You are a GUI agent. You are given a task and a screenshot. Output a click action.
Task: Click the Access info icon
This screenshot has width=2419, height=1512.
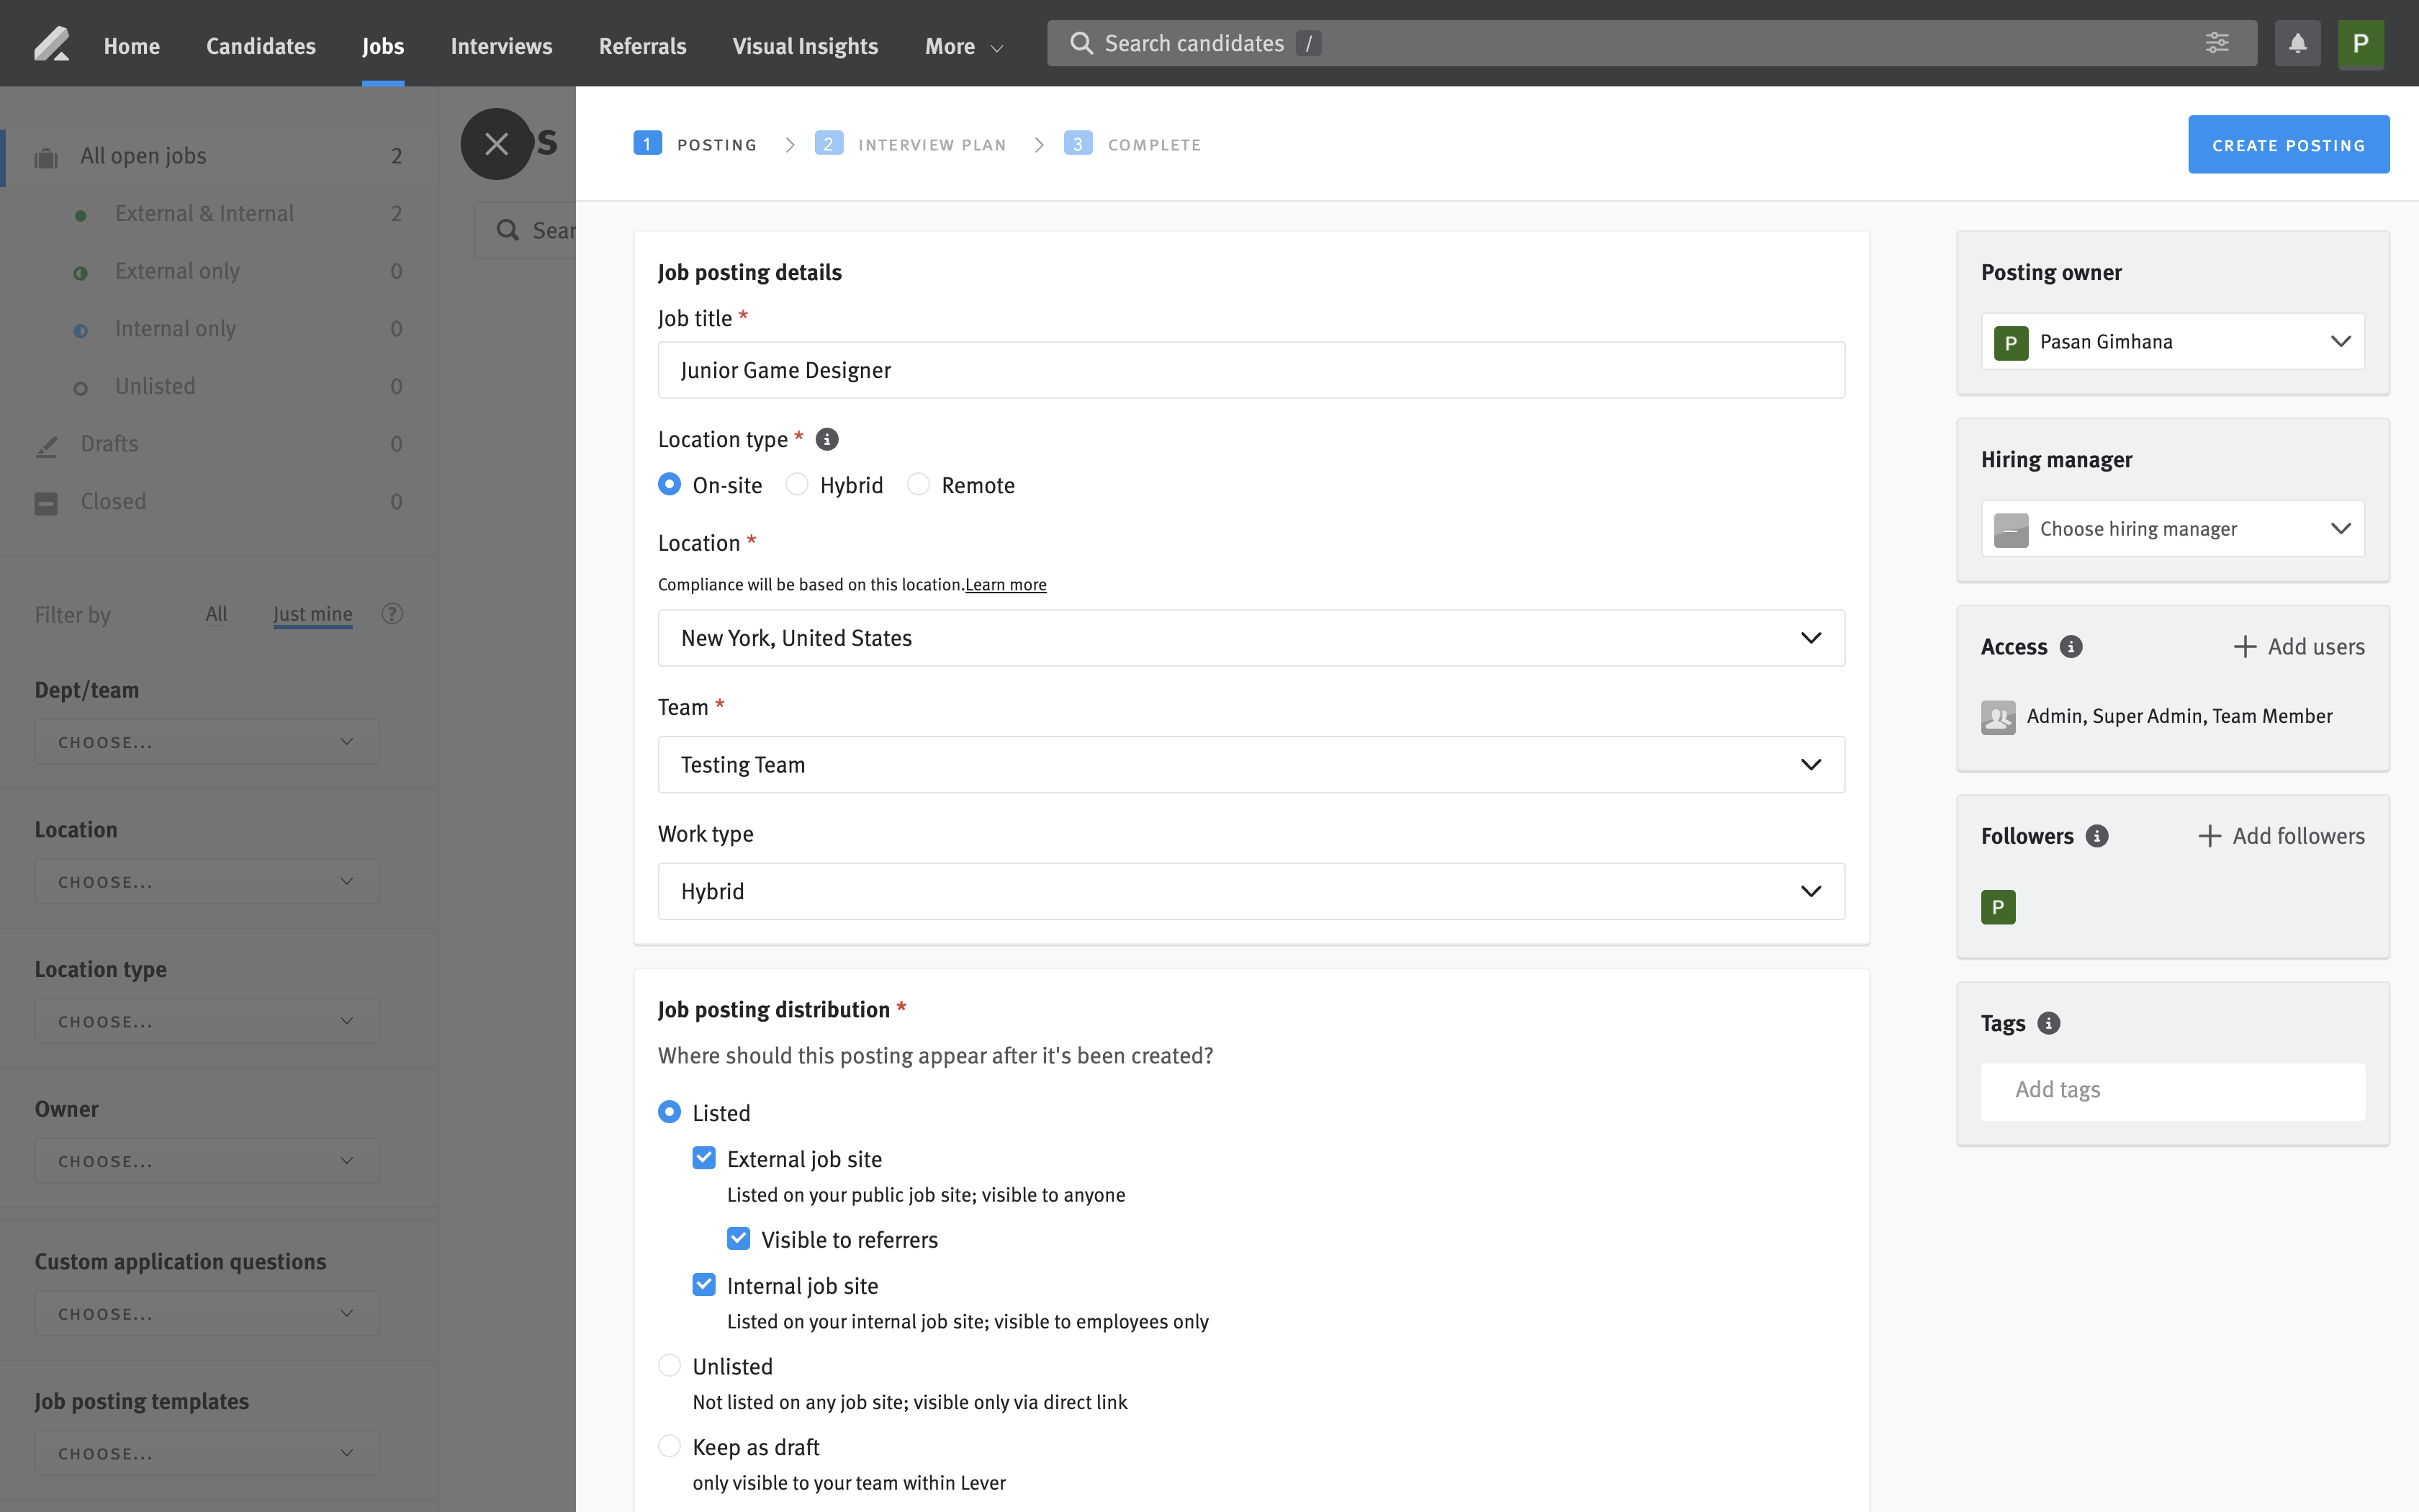point(2071,647)
